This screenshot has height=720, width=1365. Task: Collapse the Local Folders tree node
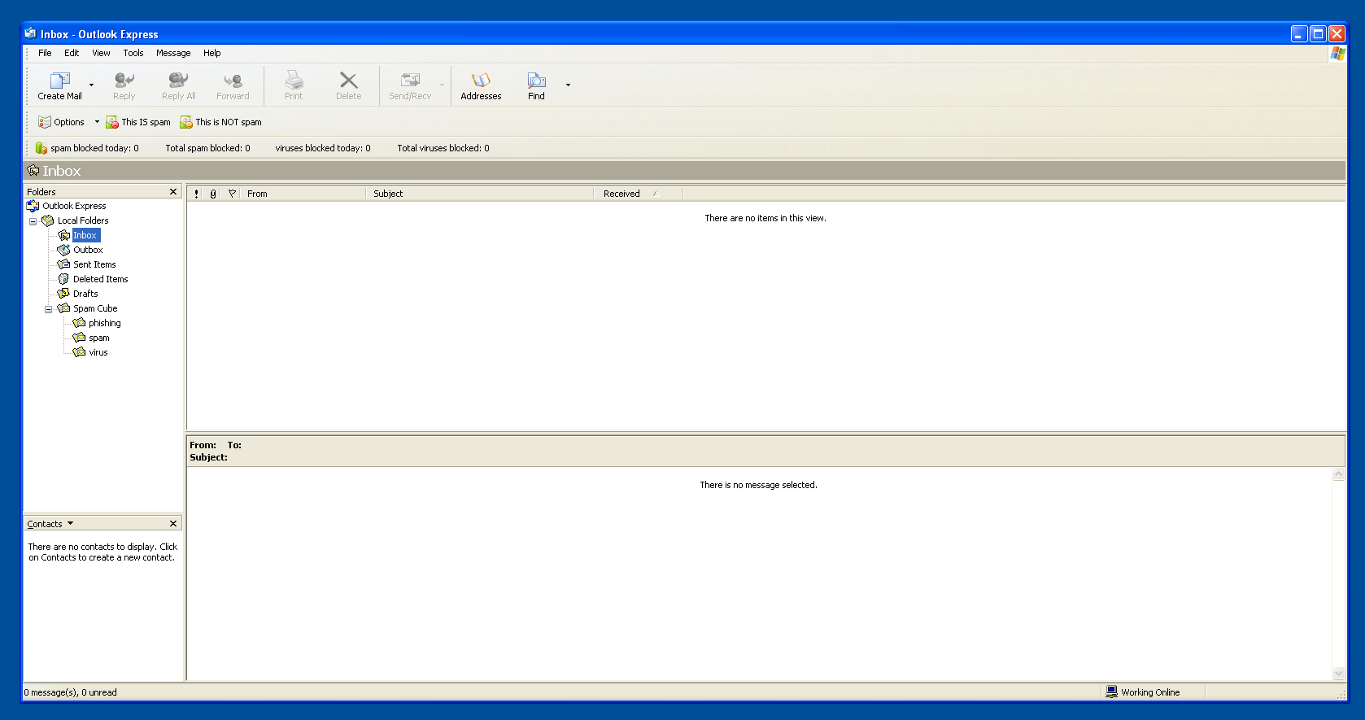(x=33, y=221)
